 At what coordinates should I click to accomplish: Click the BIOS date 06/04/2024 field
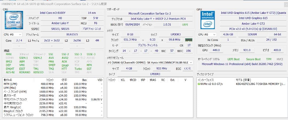(133, 24)
